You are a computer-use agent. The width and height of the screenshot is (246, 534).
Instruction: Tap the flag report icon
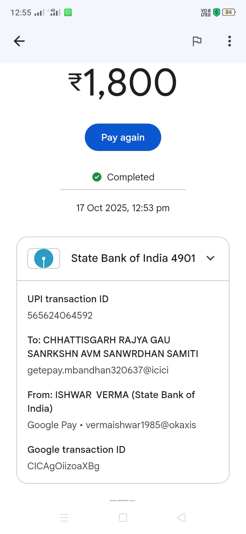point(197,41)
